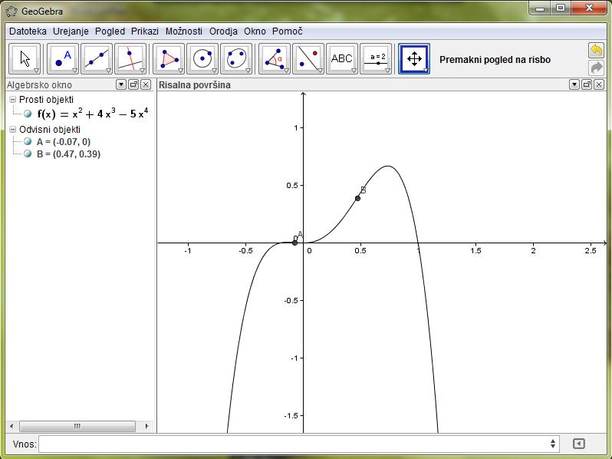Select the Angle measurement tool
Viewport: 612px width, 459px height.
point(274,58)
